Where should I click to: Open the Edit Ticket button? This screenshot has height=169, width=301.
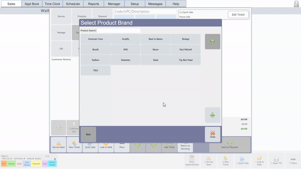[x=238, y=15]
